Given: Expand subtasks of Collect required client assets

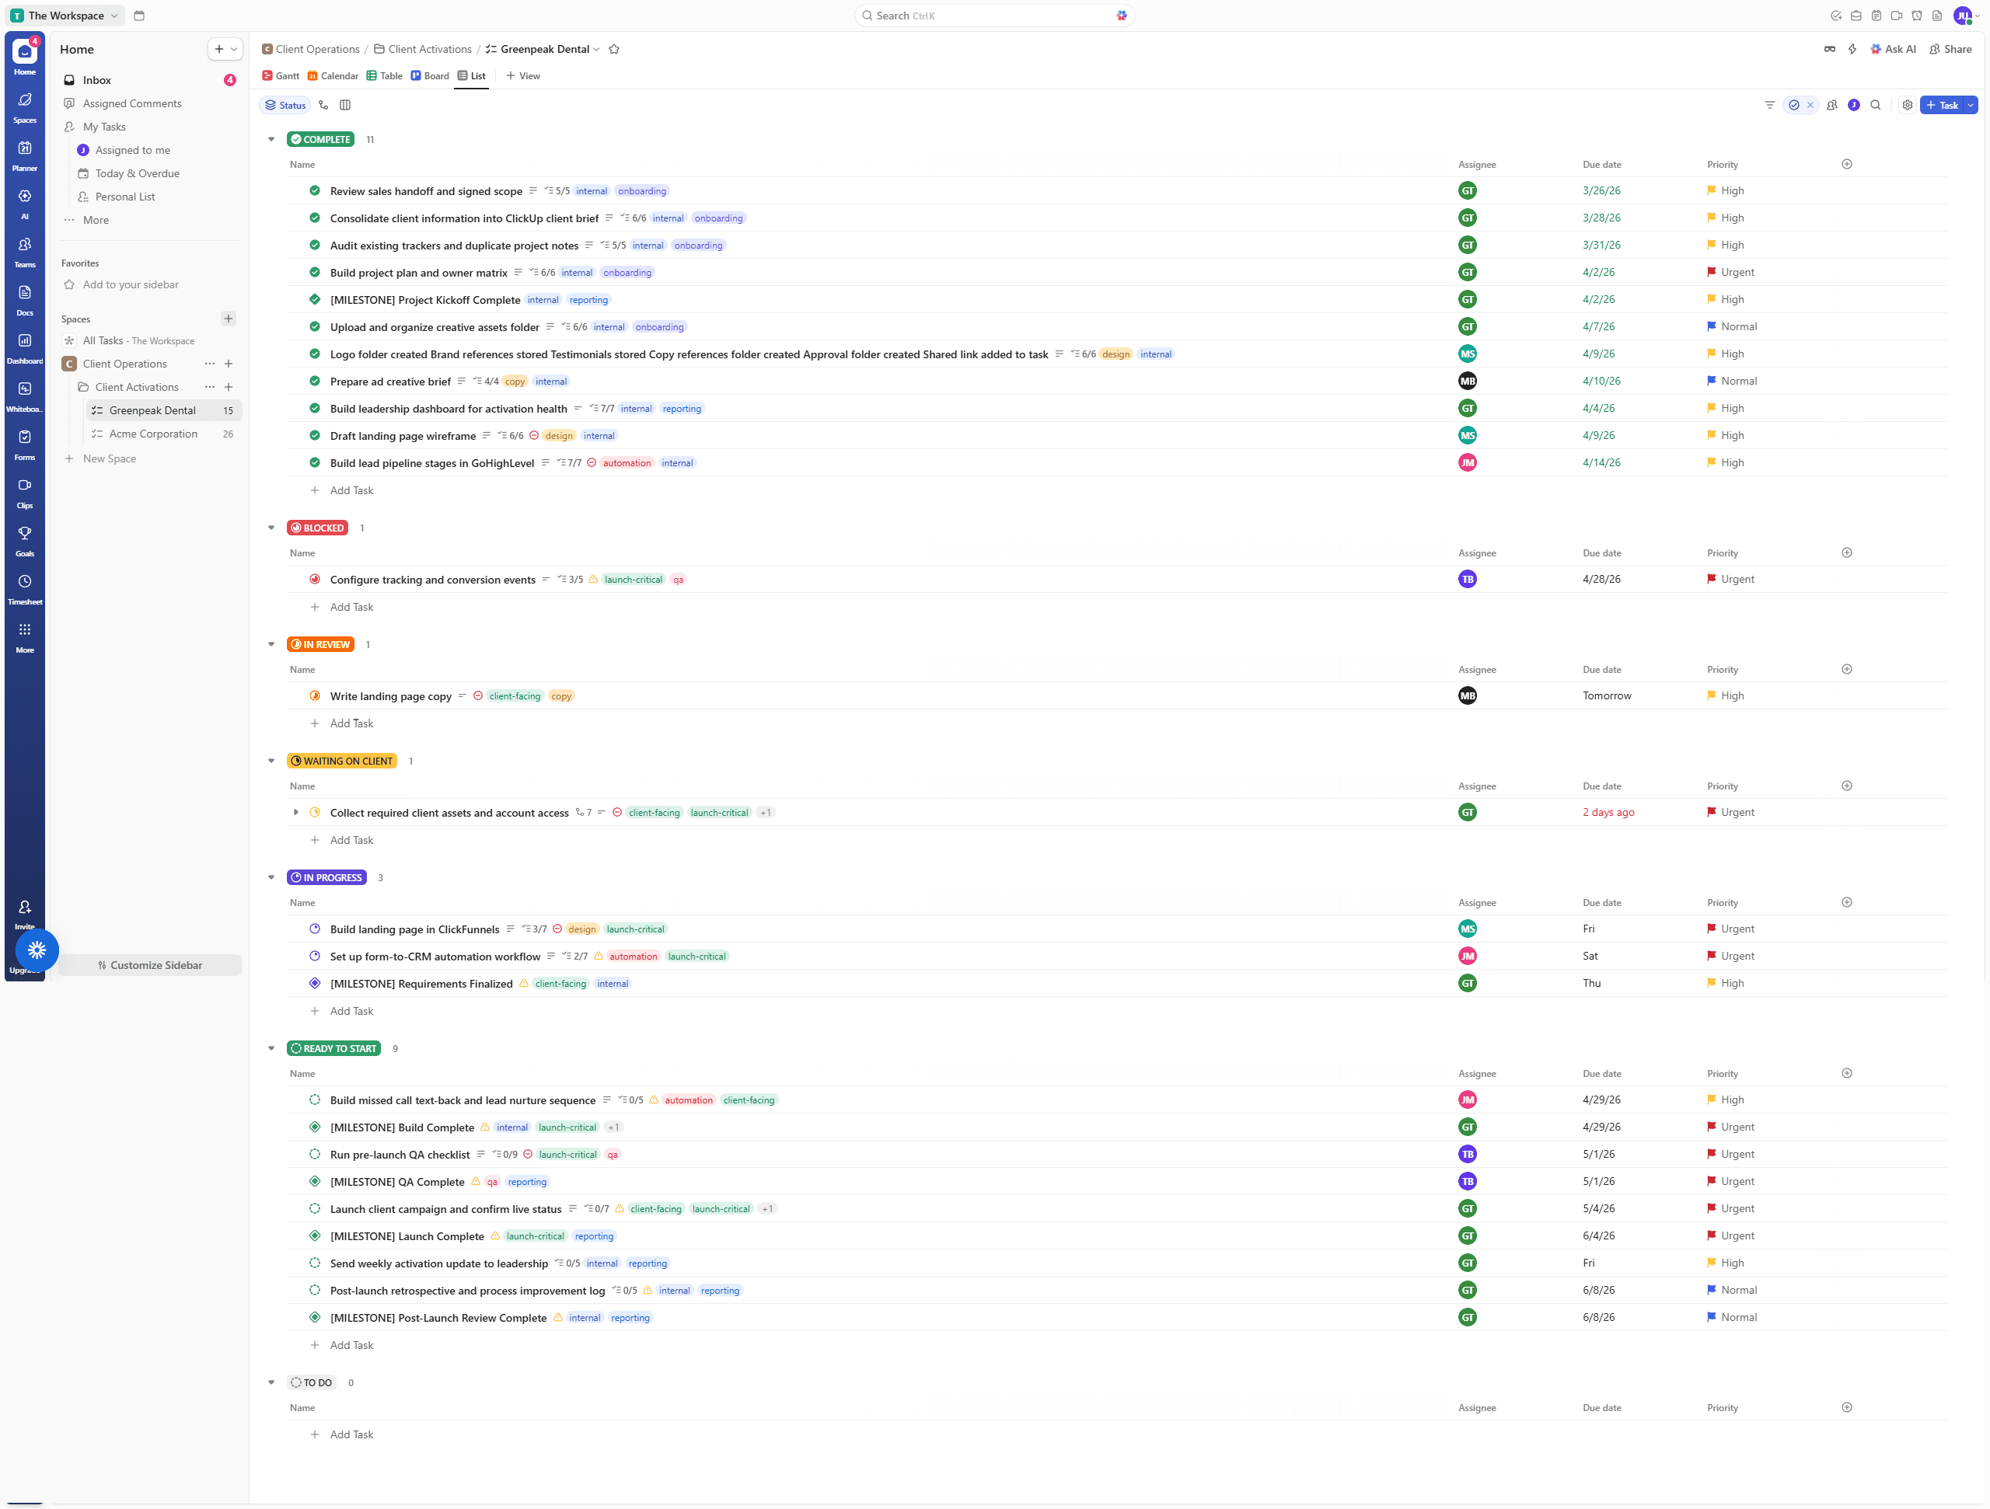Looking at the screenshot, I should coord(297,812).
